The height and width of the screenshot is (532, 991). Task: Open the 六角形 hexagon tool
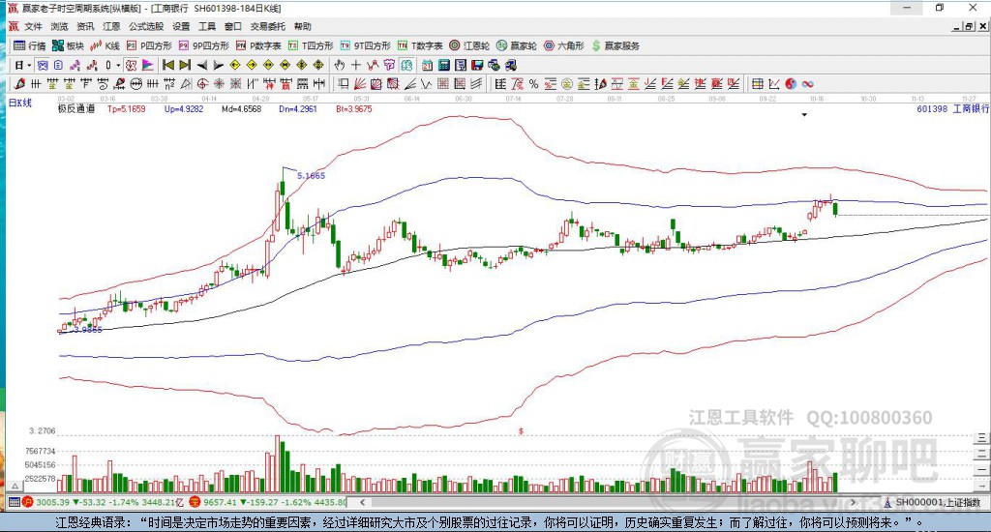[x=564, y=45]
